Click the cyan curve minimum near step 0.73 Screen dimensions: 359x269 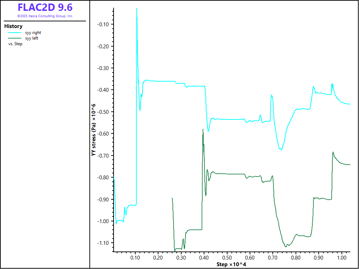(x=281, y=150)
